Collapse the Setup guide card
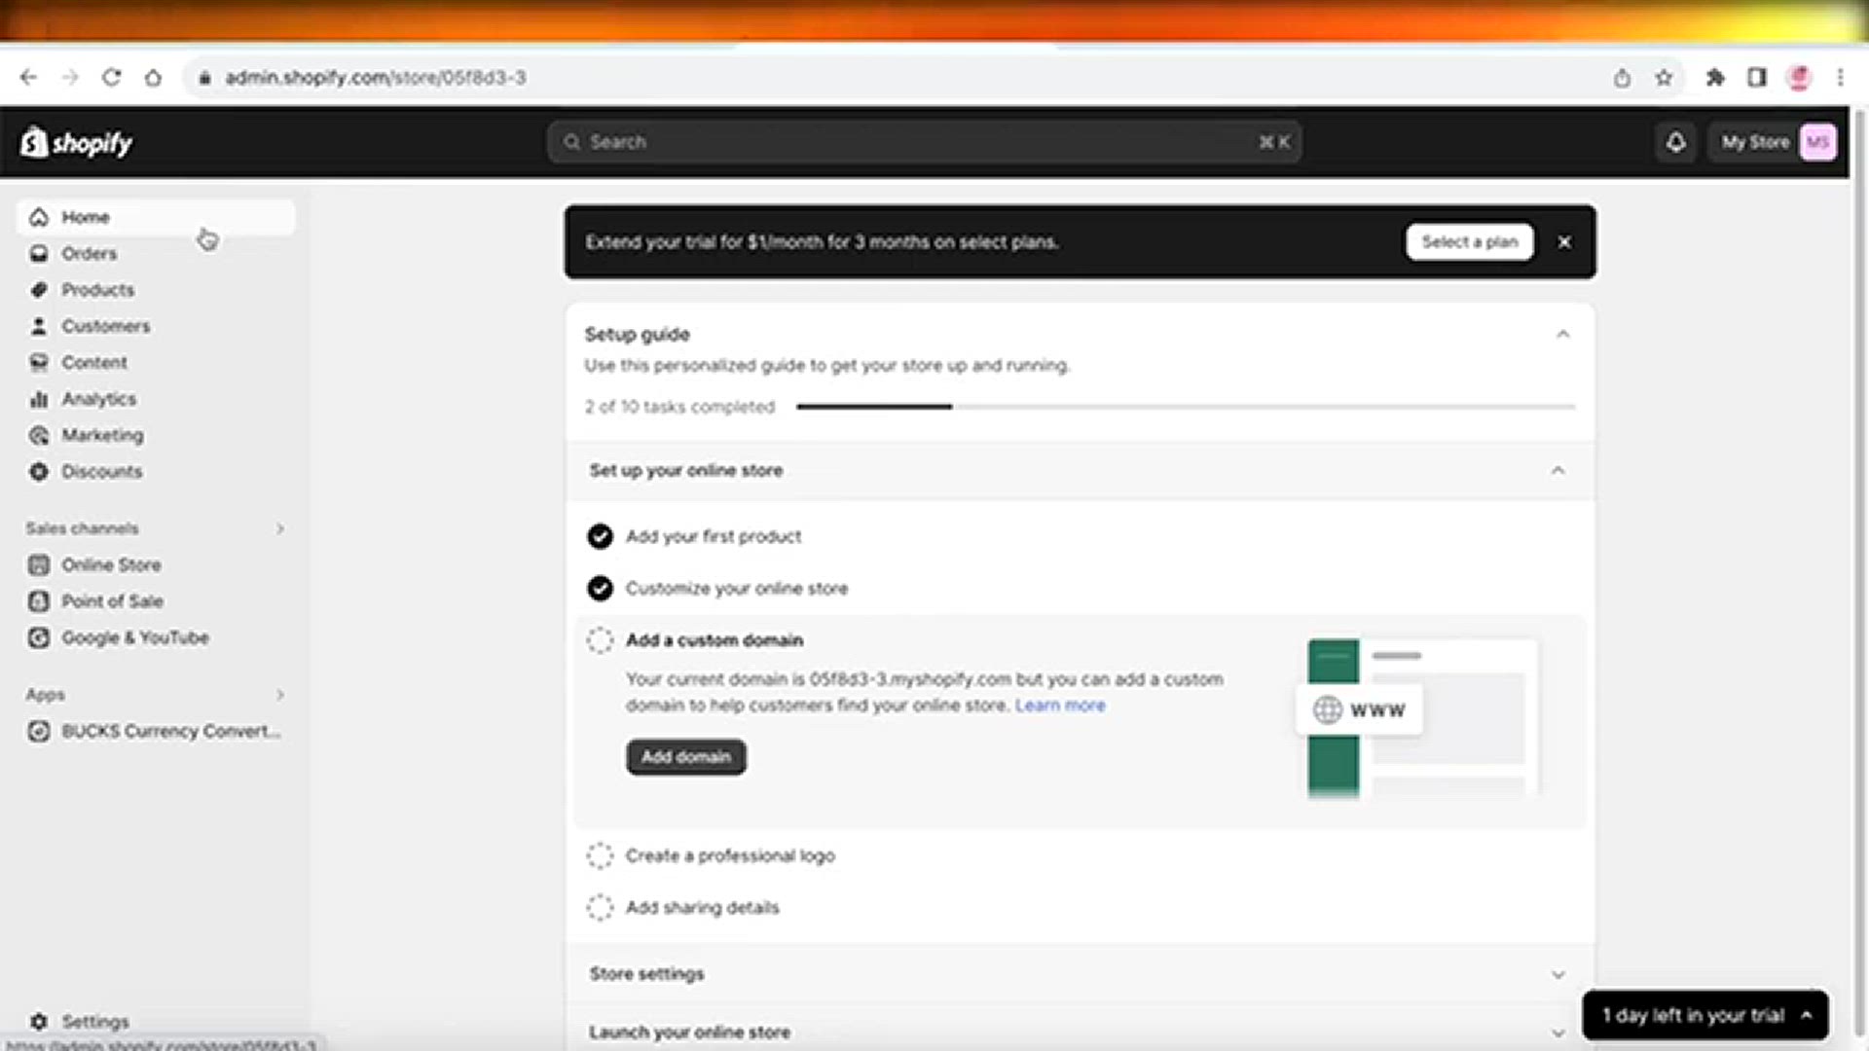The height and width of the screenshot is (1051, 1869). coord(1562,335)
